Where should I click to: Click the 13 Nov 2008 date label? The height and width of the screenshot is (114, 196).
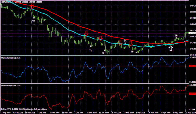click(x=67, y=113)
